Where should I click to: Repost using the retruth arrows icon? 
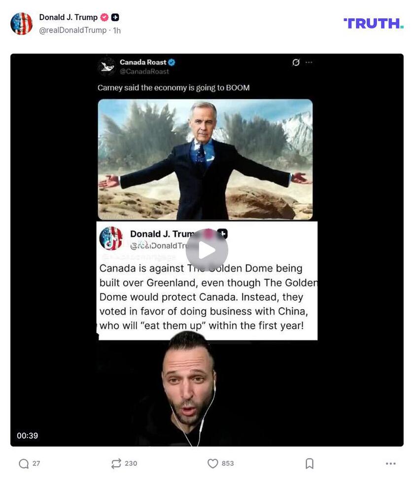coord(116,463)
